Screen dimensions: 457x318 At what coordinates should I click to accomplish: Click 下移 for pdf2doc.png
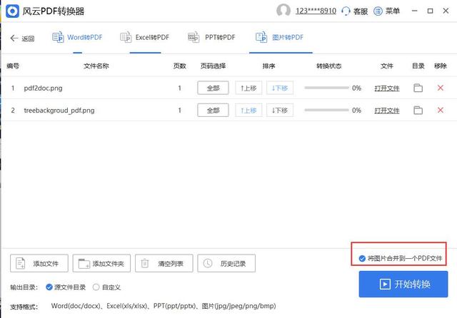[280, 88]
